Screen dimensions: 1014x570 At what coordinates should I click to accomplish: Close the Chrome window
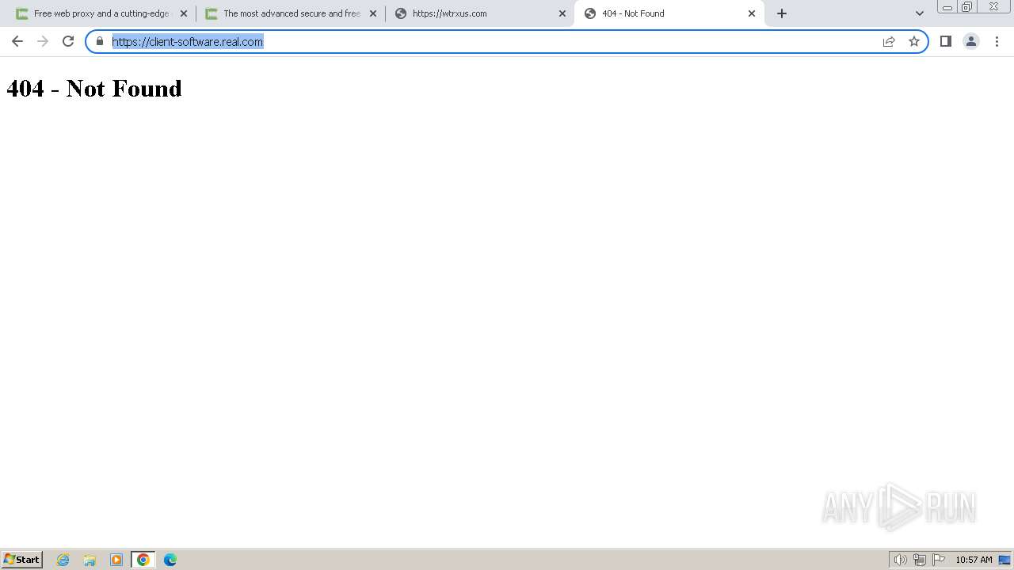[x=993, y=7]
